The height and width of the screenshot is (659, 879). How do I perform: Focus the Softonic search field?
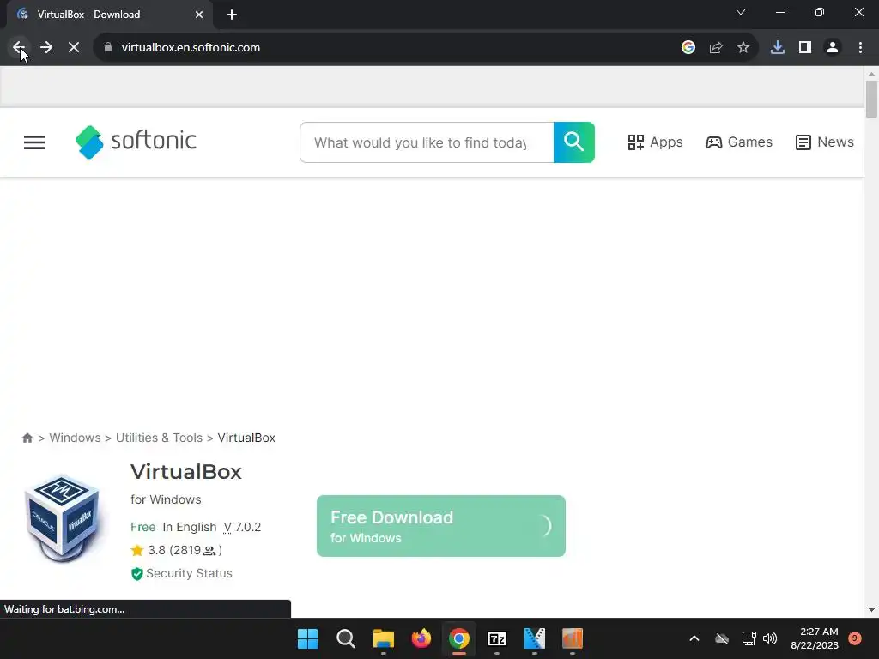(x=427, y=142)
